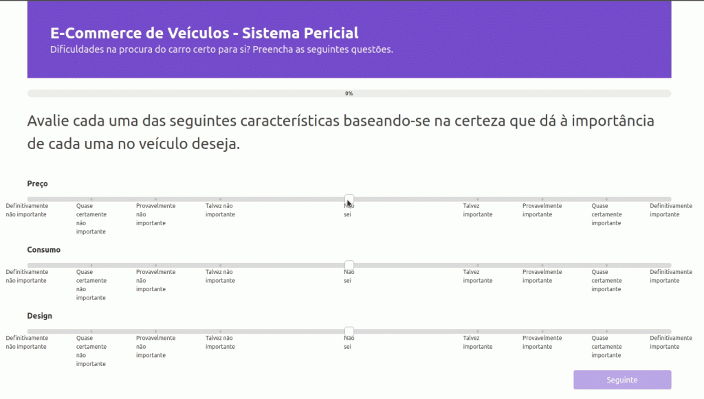This screenshot has width=704, height=399.
Task: Set Preço to Quase certamente não importante
Action: click(x=91, y=199)
